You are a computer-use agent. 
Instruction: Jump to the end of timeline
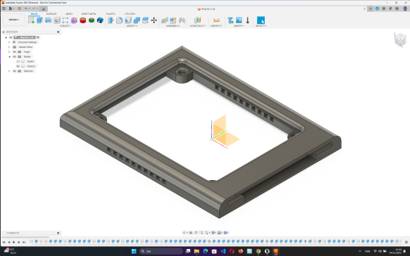tap(24, 242)
